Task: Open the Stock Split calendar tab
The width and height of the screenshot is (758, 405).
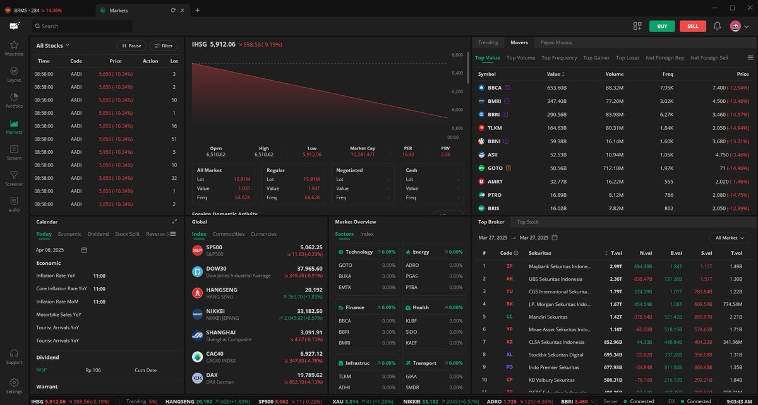Action: click(x=127, y=234)
